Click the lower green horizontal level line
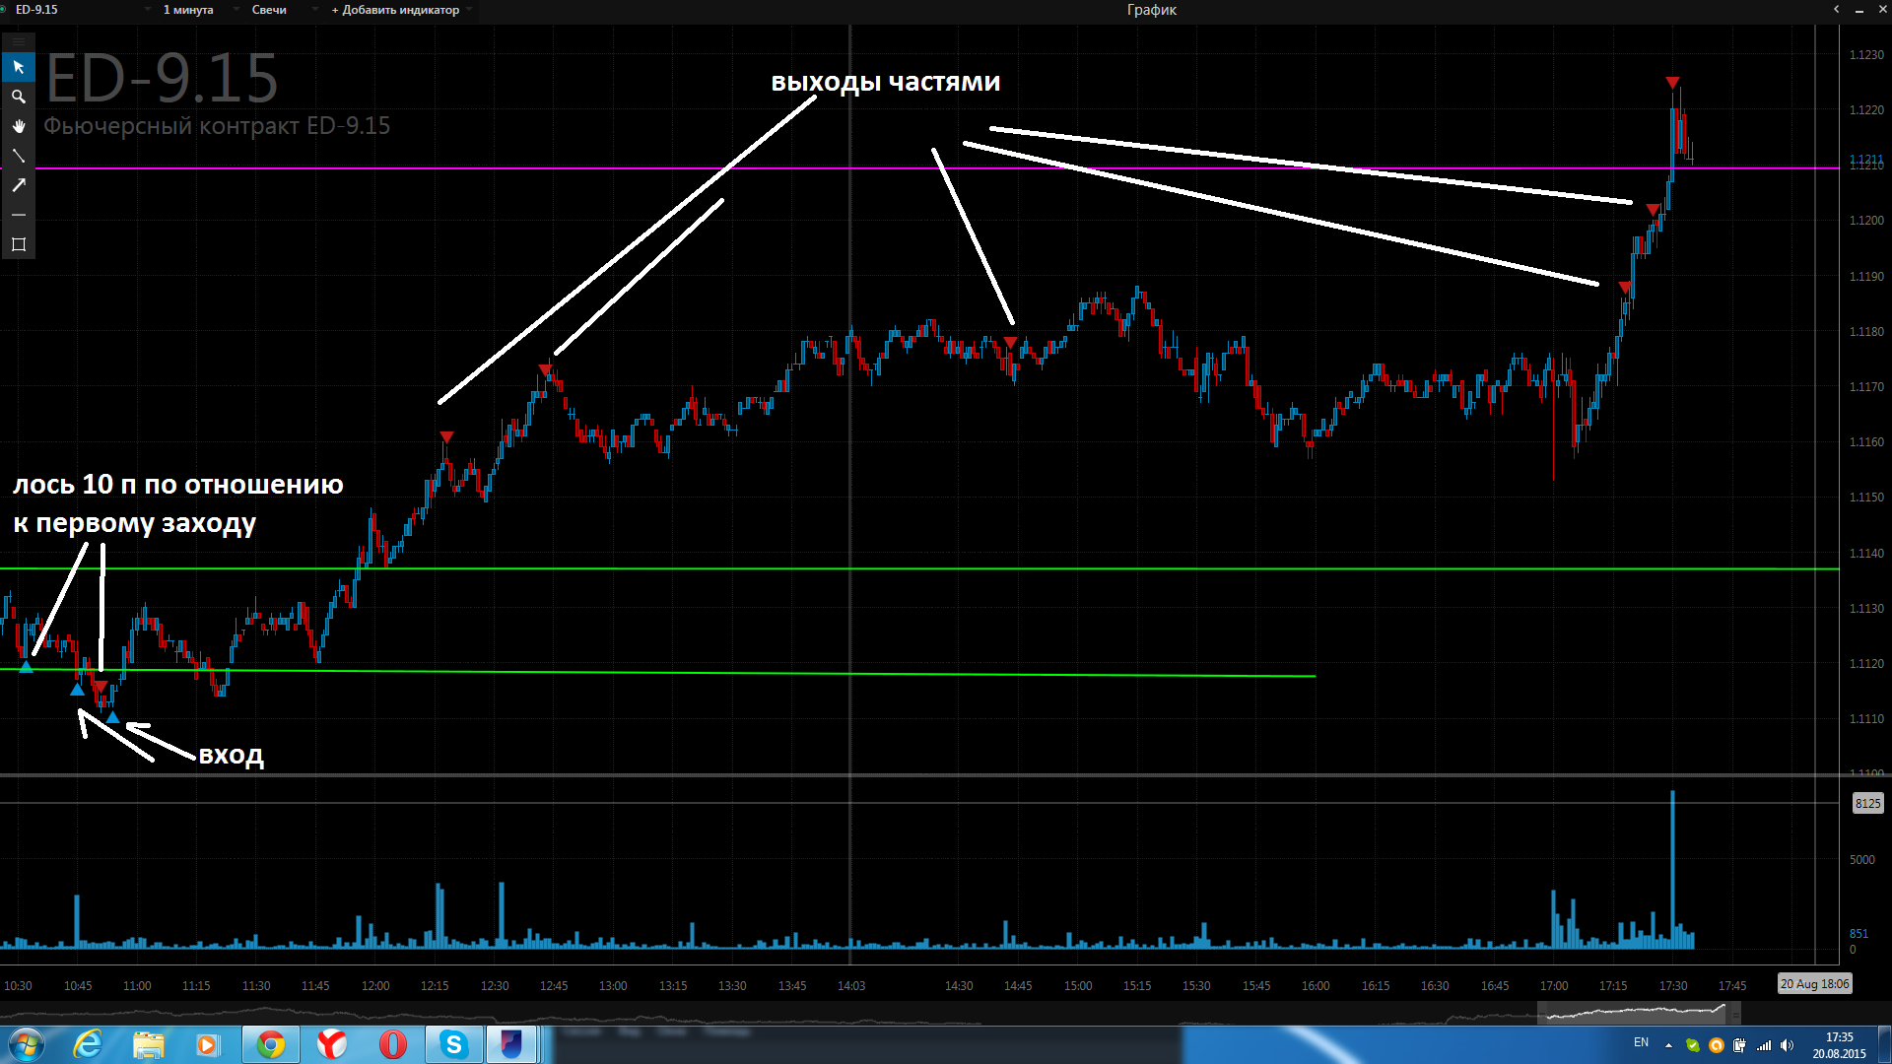 coord(657,673)
